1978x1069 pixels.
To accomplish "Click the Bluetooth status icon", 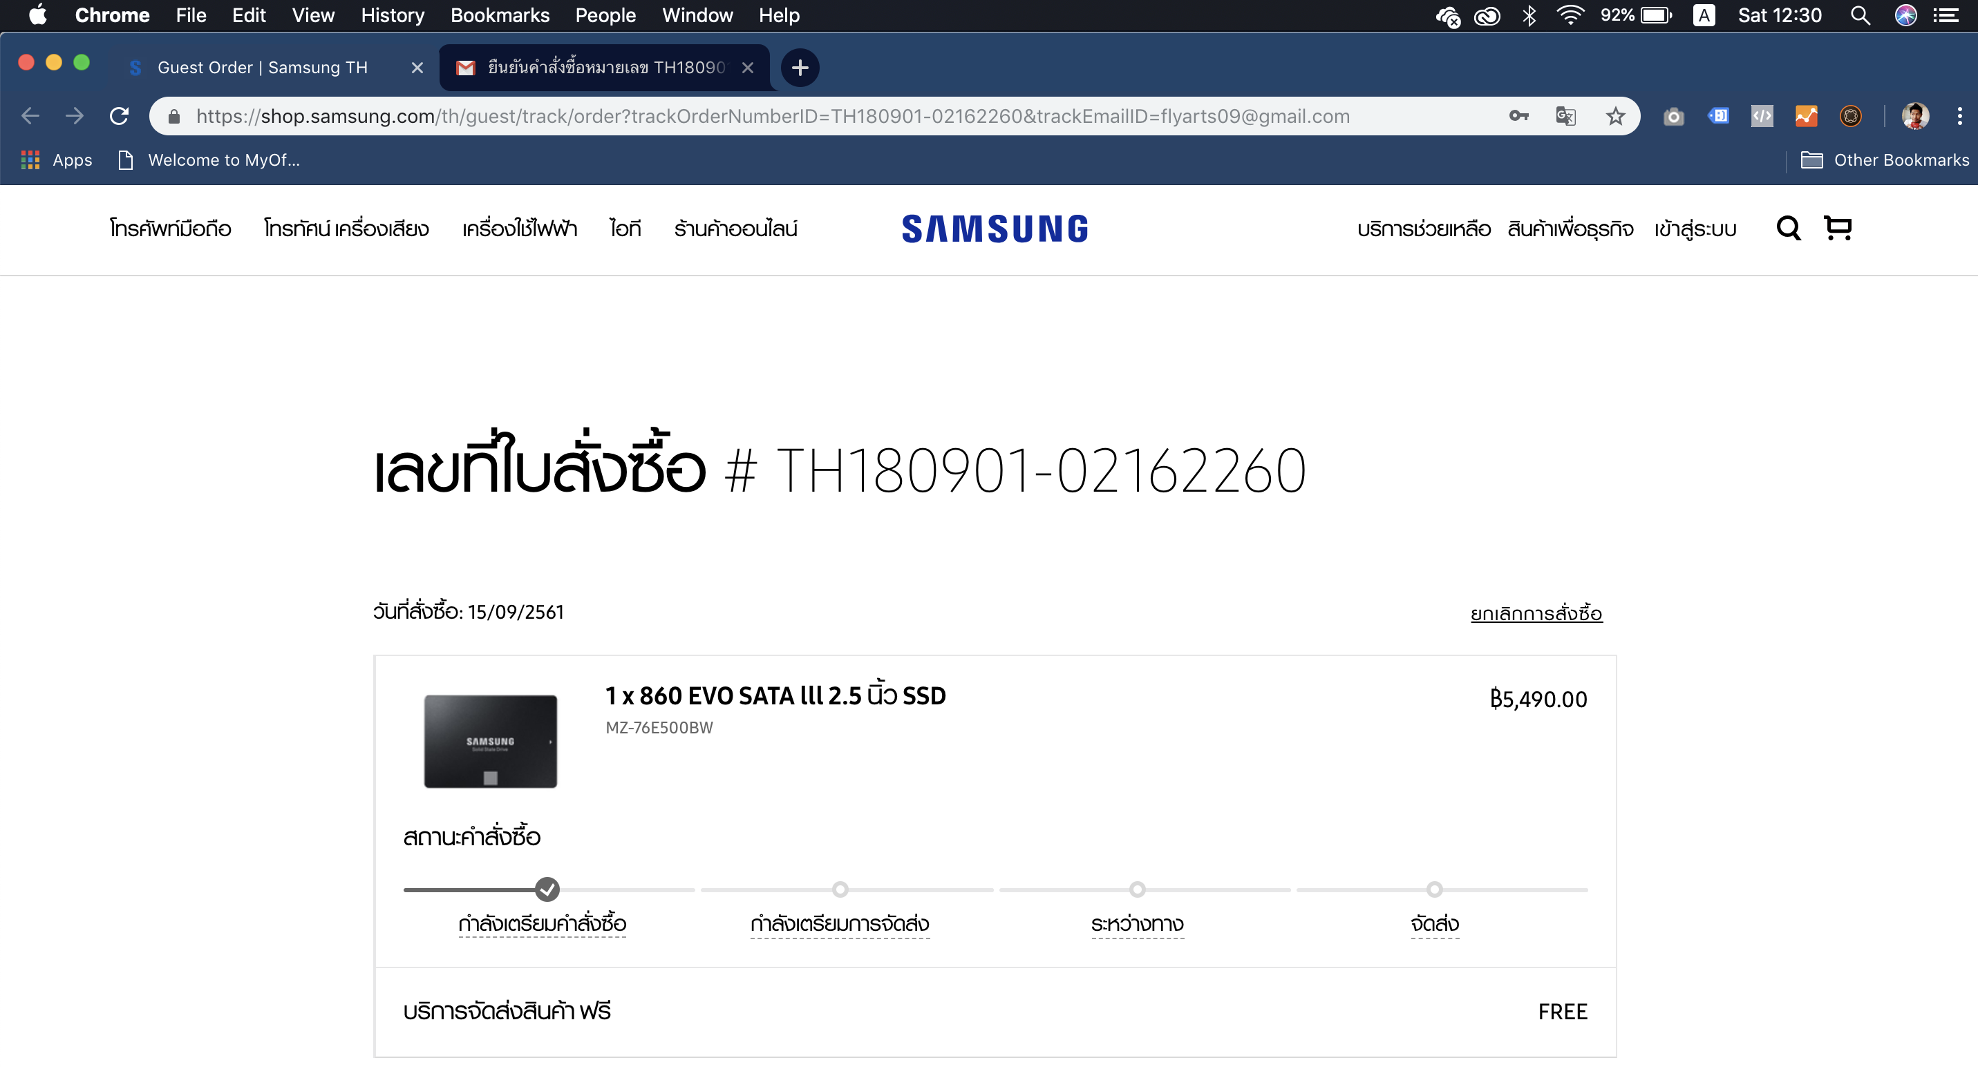I will tap(1529, 15).
